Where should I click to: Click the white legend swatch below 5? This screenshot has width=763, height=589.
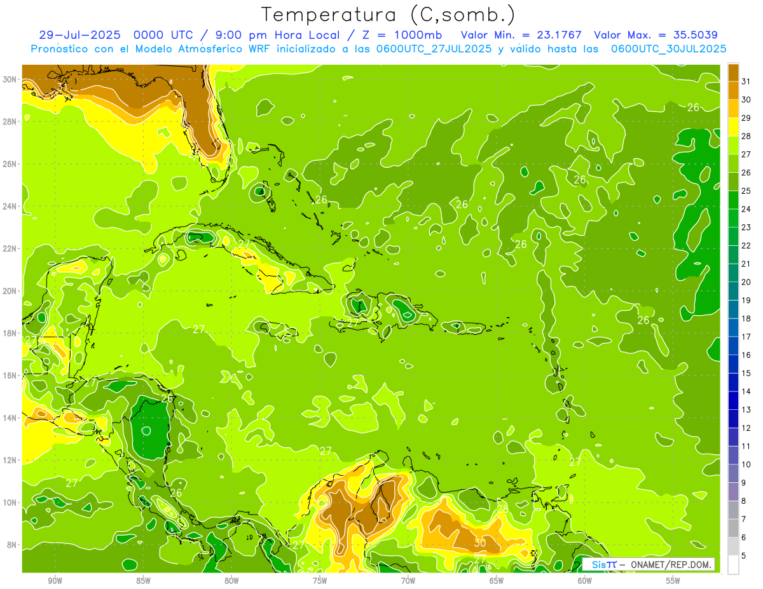[733, 564]
